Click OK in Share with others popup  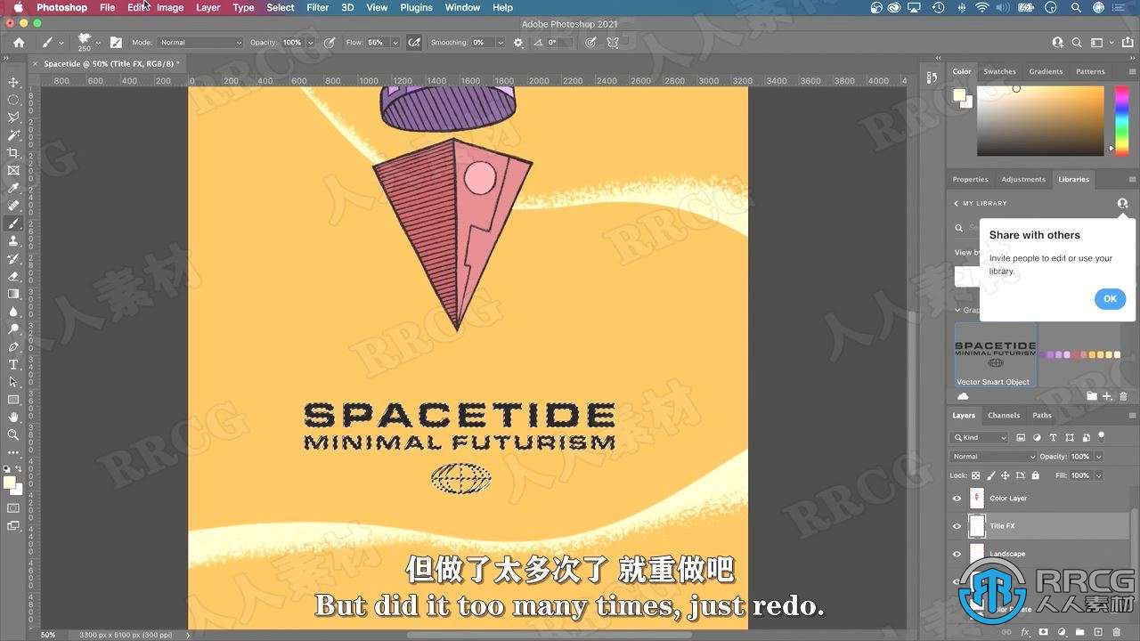coord(1110,299)
